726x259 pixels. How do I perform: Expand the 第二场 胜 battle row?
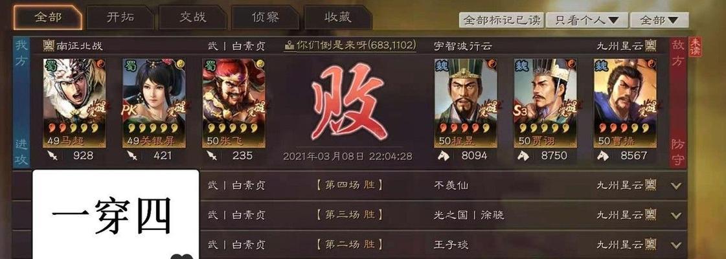[677, 245]
